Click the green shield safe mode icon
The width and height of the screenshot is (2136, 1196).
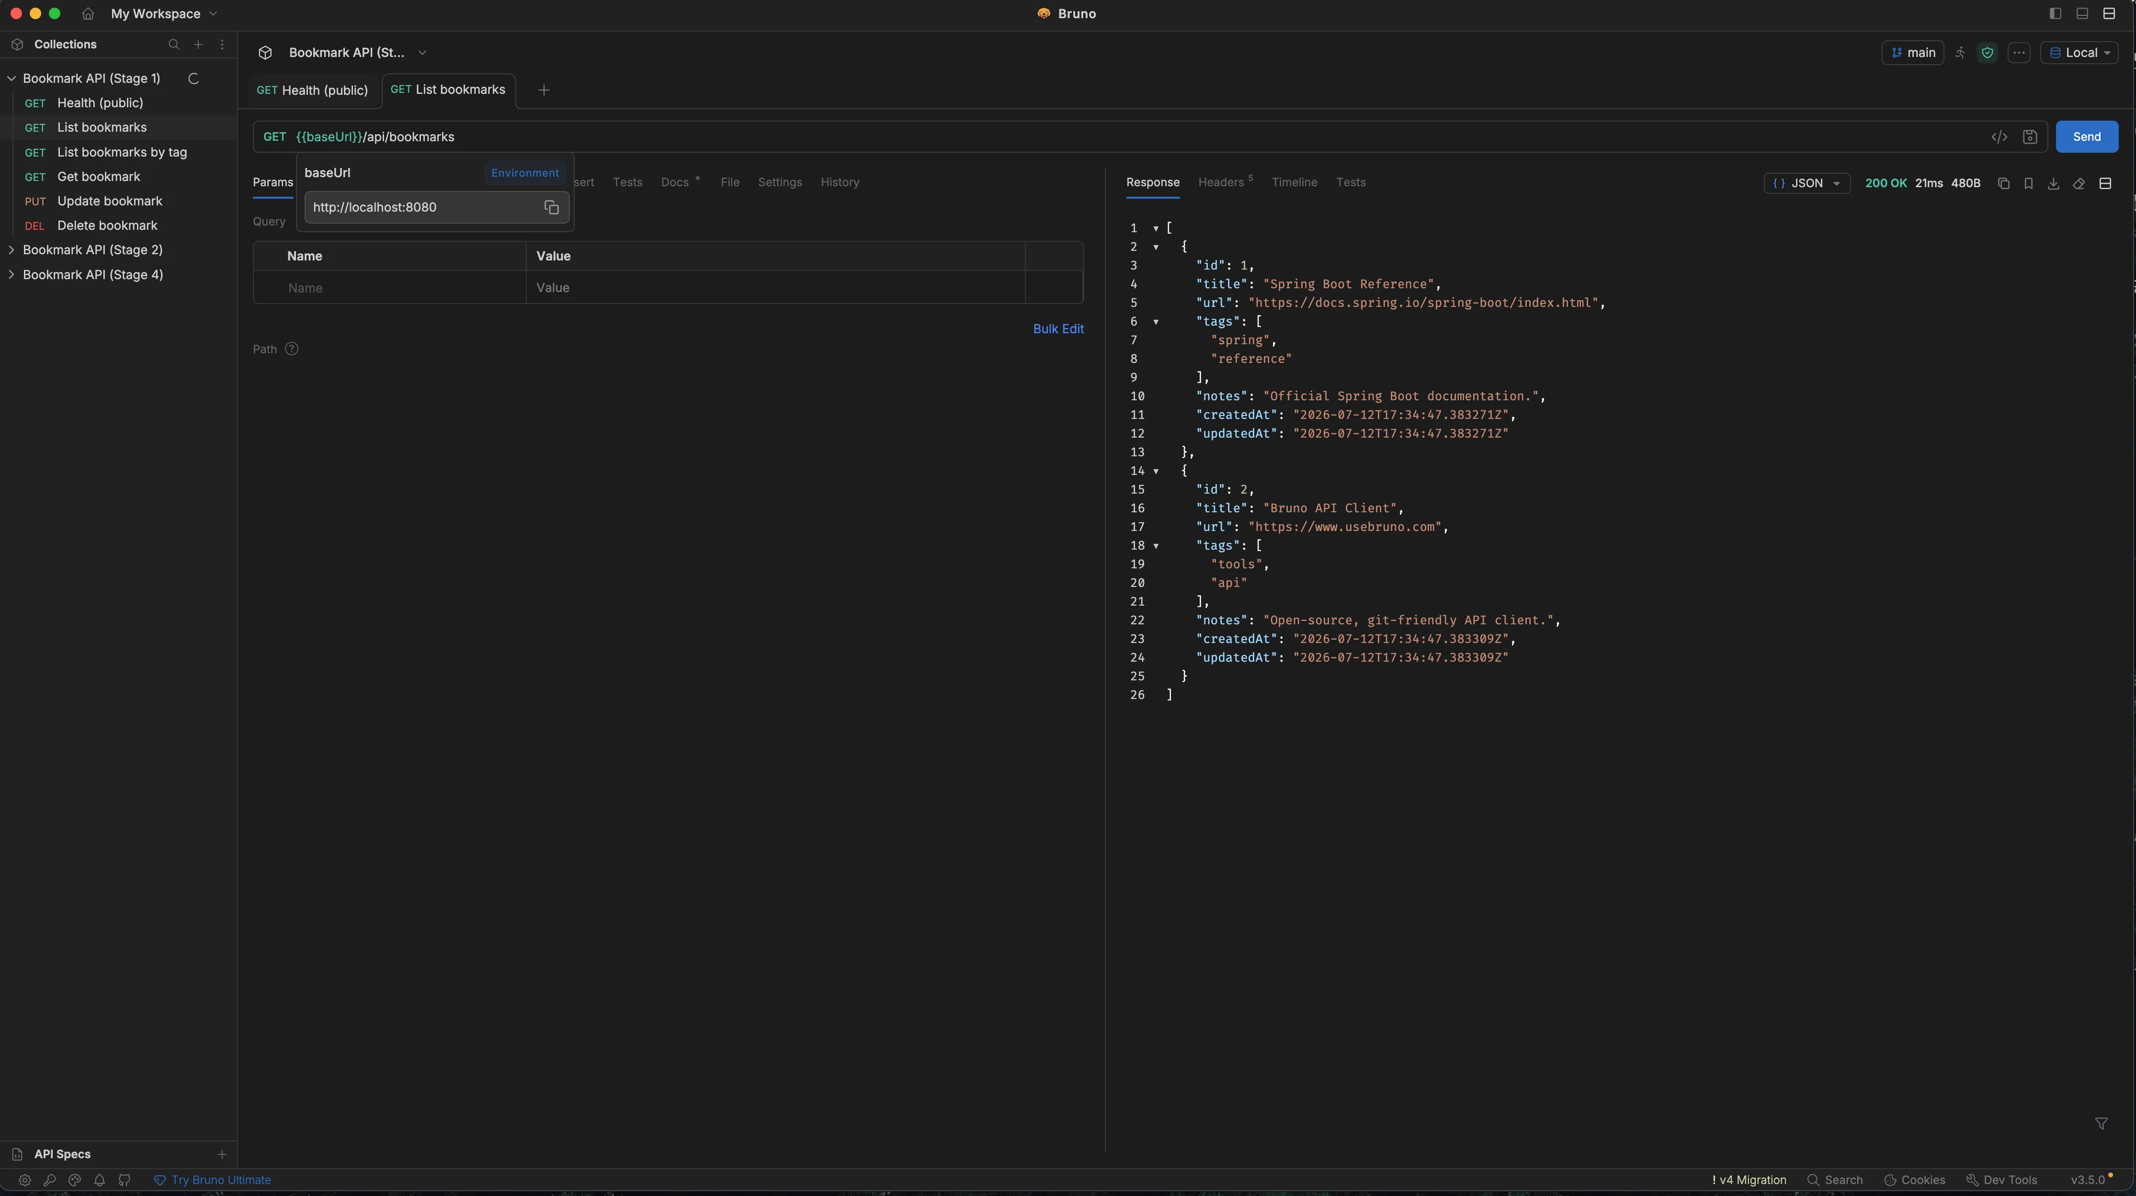tap(1988, 52)
